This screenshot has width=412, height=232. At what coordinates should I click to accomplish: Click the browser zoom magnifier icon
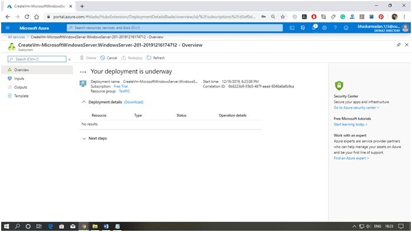[273, 17]
